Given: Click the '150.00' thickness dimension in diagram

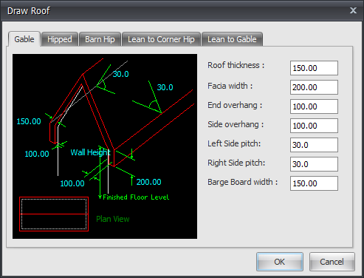Looking at the screenshot, I should [29, 121].
